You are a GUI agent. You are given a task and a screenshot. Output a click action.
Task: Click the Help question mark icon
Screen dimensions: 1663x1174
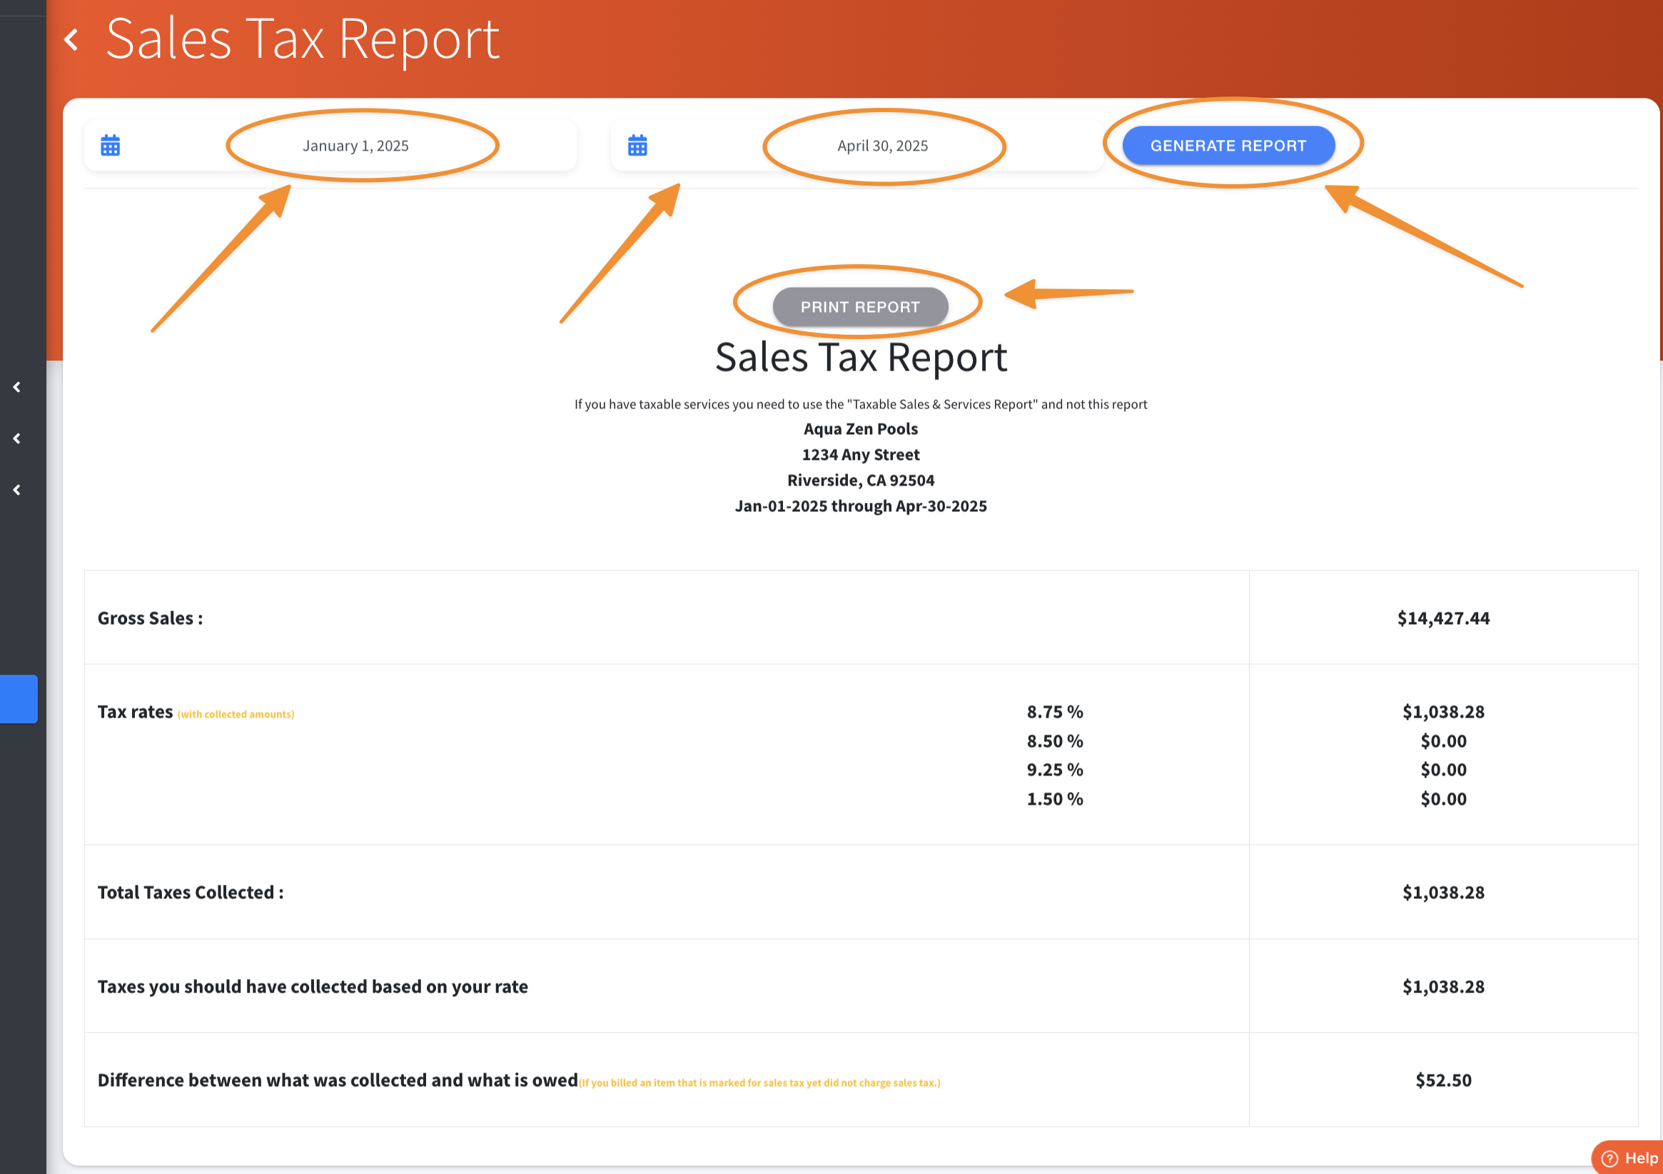(x=1609, y=1158)
